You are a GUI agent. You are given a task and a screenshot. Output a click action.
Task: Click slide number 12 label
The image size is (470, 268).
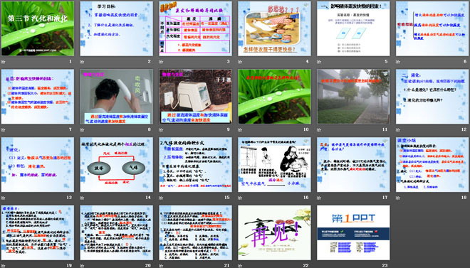[x=464, y=129]
